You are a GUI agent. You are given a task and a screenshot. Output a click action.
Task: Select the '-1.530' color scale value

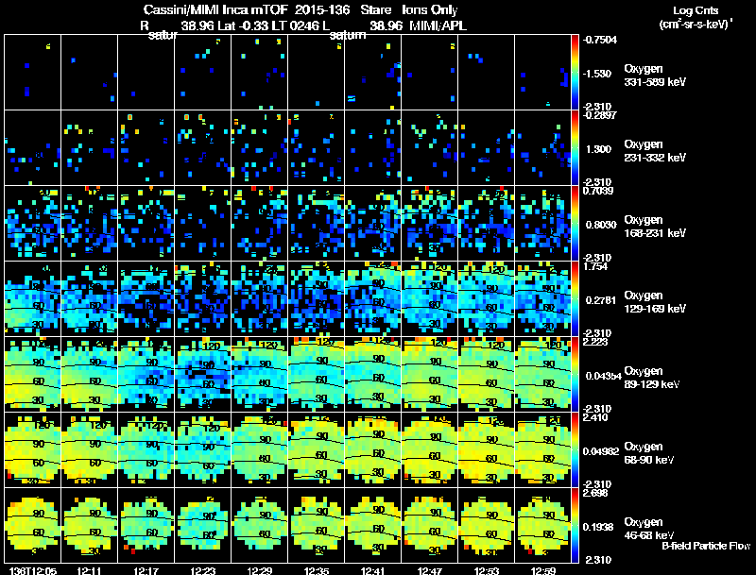[x=597, y=74]
